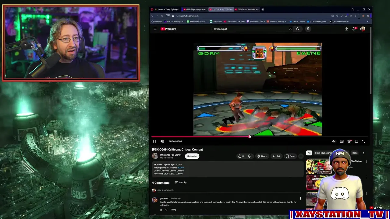Switch to theater mode
The image size is (390, 219).
pos(356,141)
